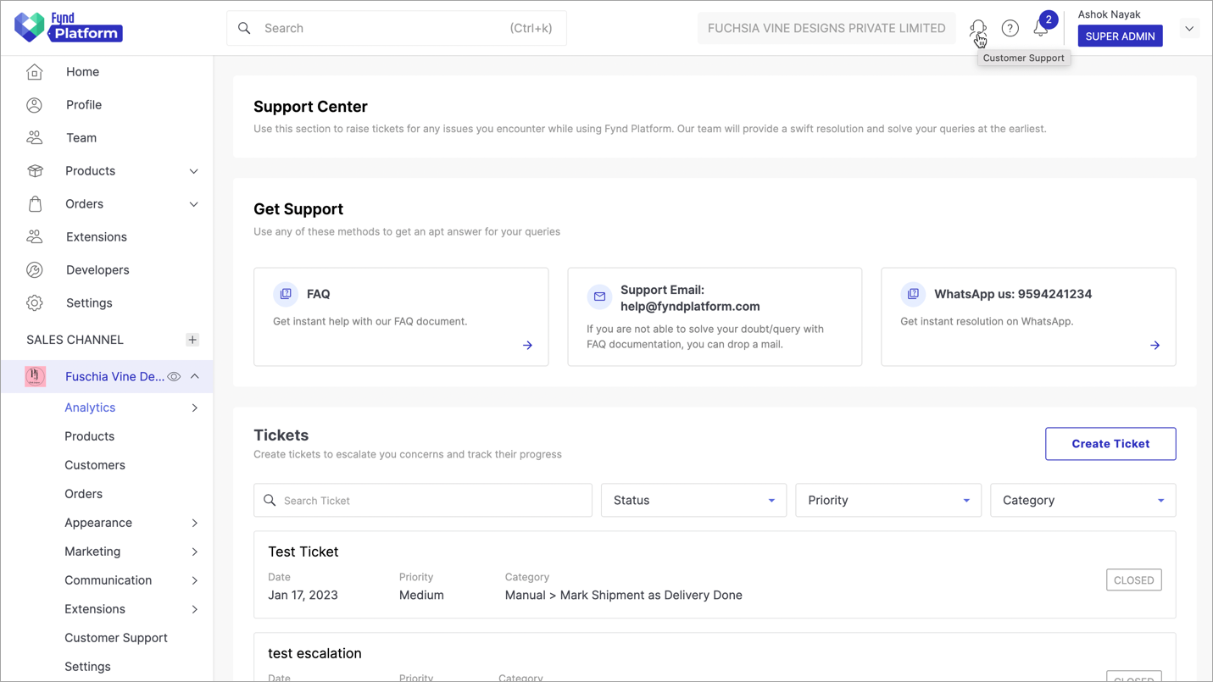1213x682 pixels.
Task: Click the FUCHSIA VINE DESIGNS company name
Action: point(826,28)
